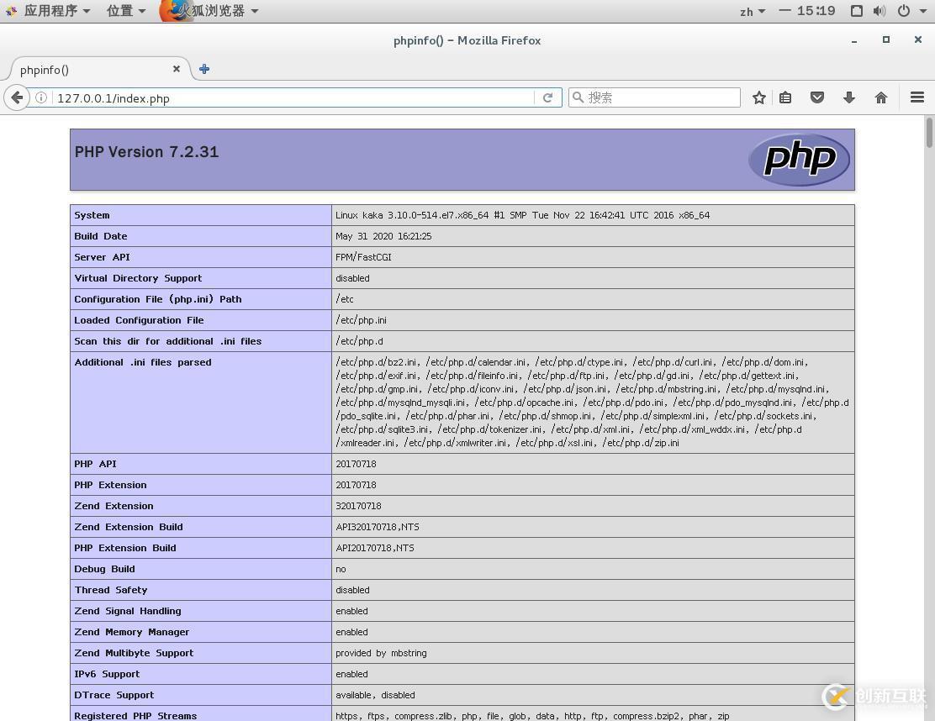The height and width of the screenshot is (721, 935).
Task: Select the '/etc/php.ini' value
Action: tap(361, 320)
